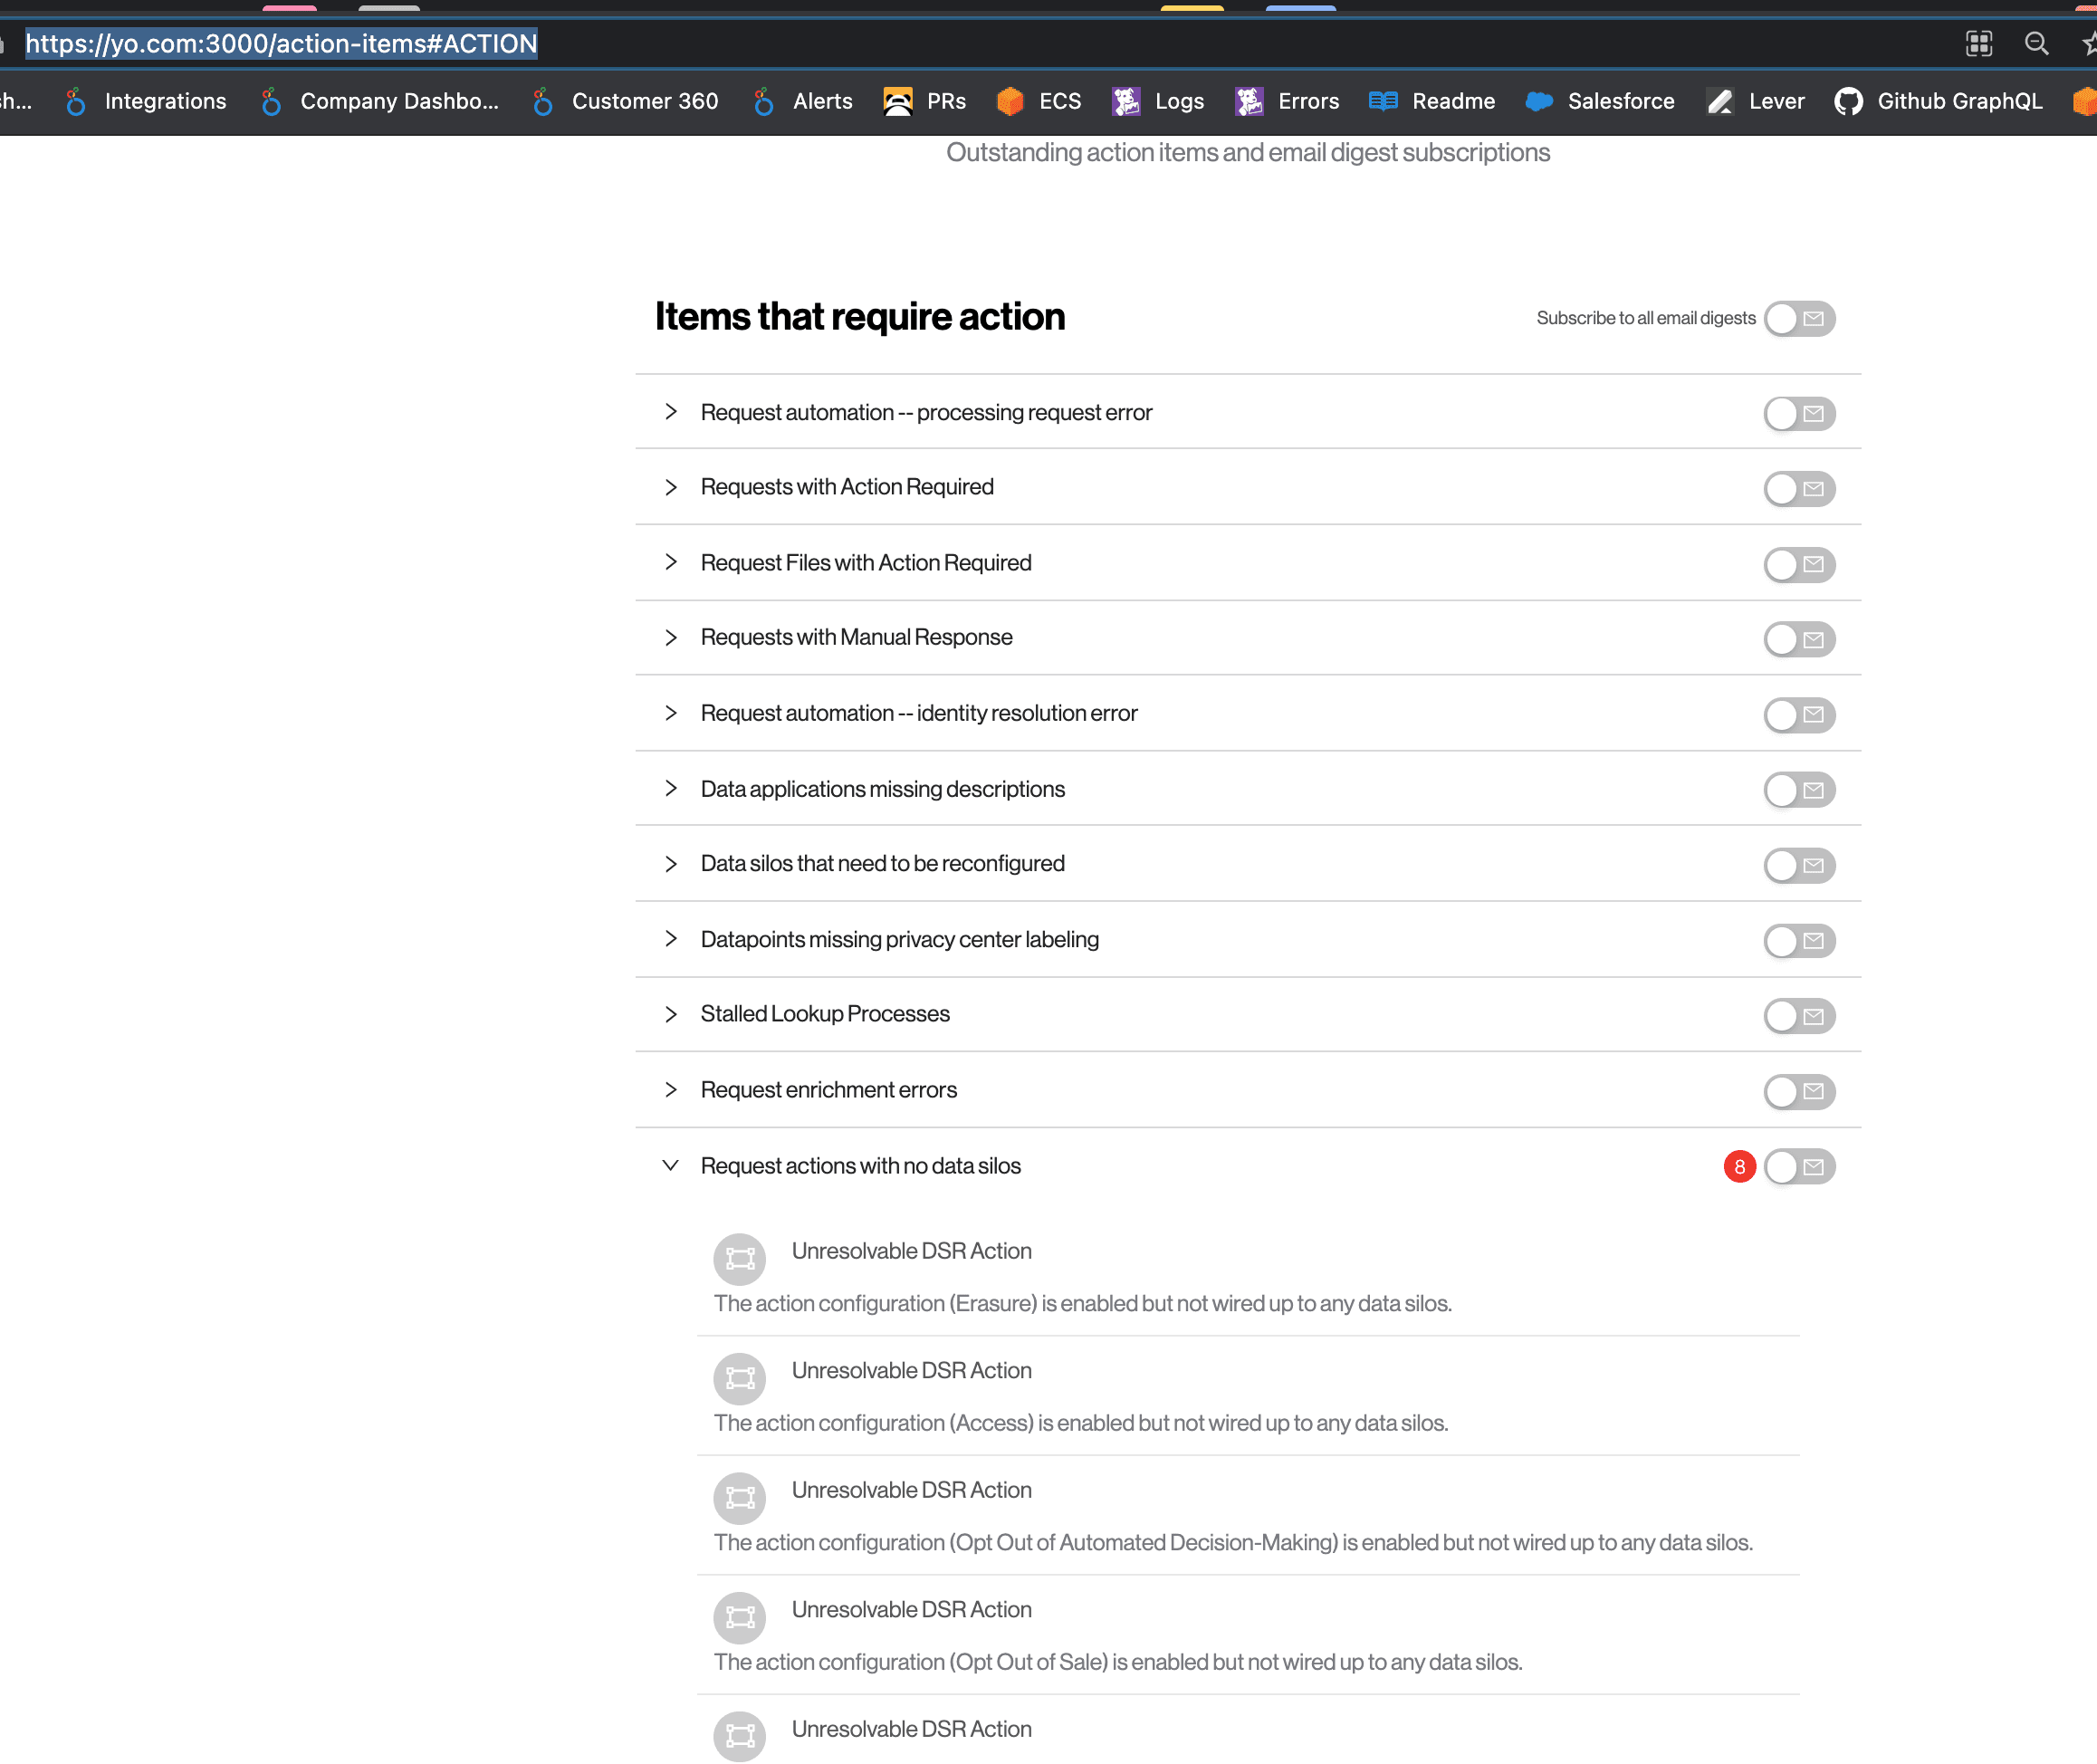This screenshot has height=1764, width=2097.
Task: Open the Salesforce bookmark
Action: pos(1599,101)
